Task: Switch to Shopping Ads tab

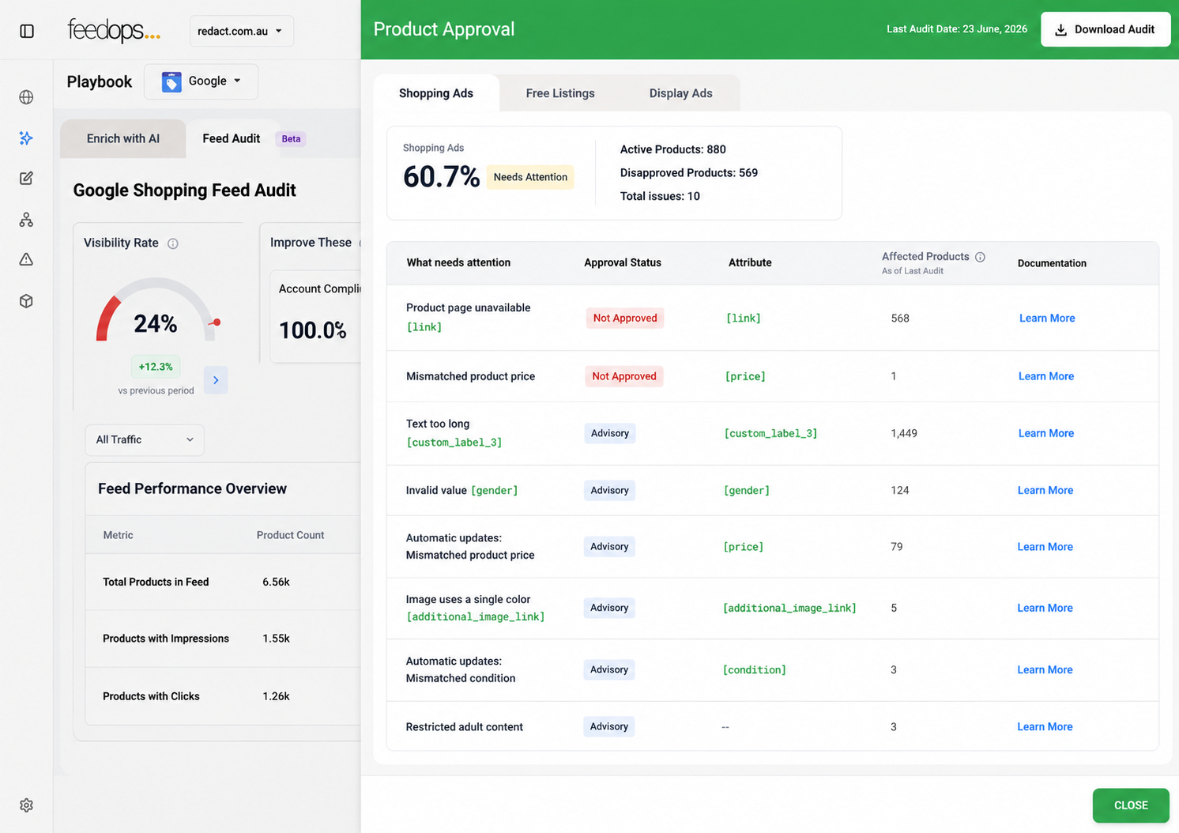Action: click(x=436, y=93)
